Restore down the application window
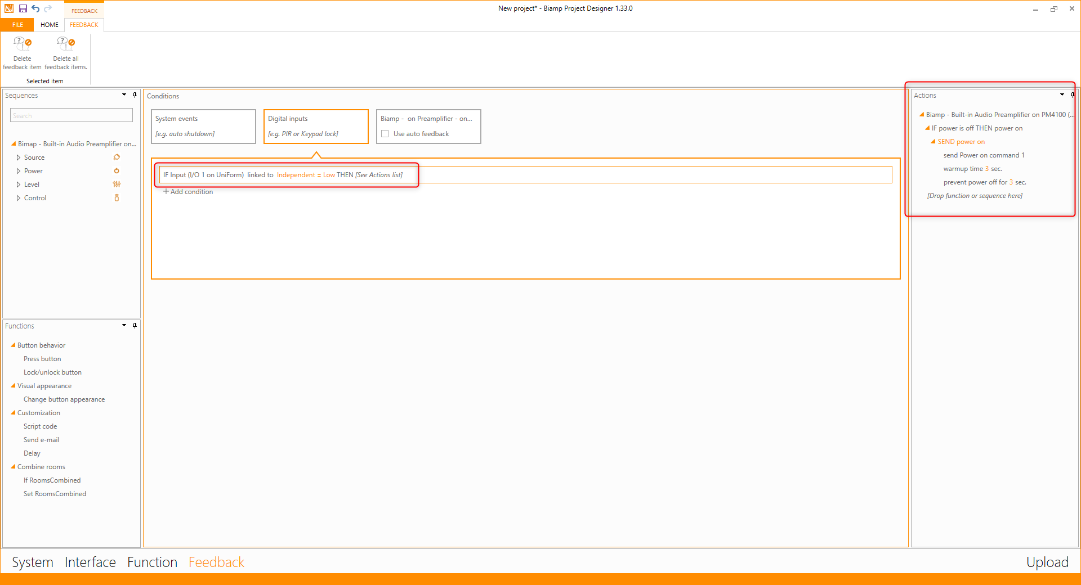Image resolution: width=1081 pixels, height=585 pixels. pyautogui.click(x=1053, y=9)
